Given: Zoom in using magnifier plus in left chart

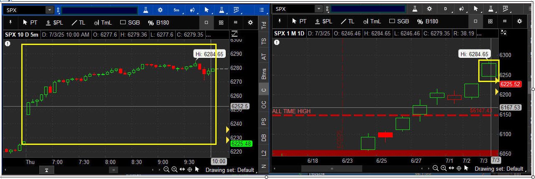Looking at the screenshot, I should point(174,169).
